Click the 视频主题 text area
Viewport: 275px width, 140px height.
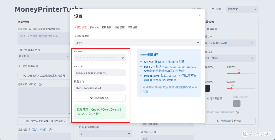[44, 39]
